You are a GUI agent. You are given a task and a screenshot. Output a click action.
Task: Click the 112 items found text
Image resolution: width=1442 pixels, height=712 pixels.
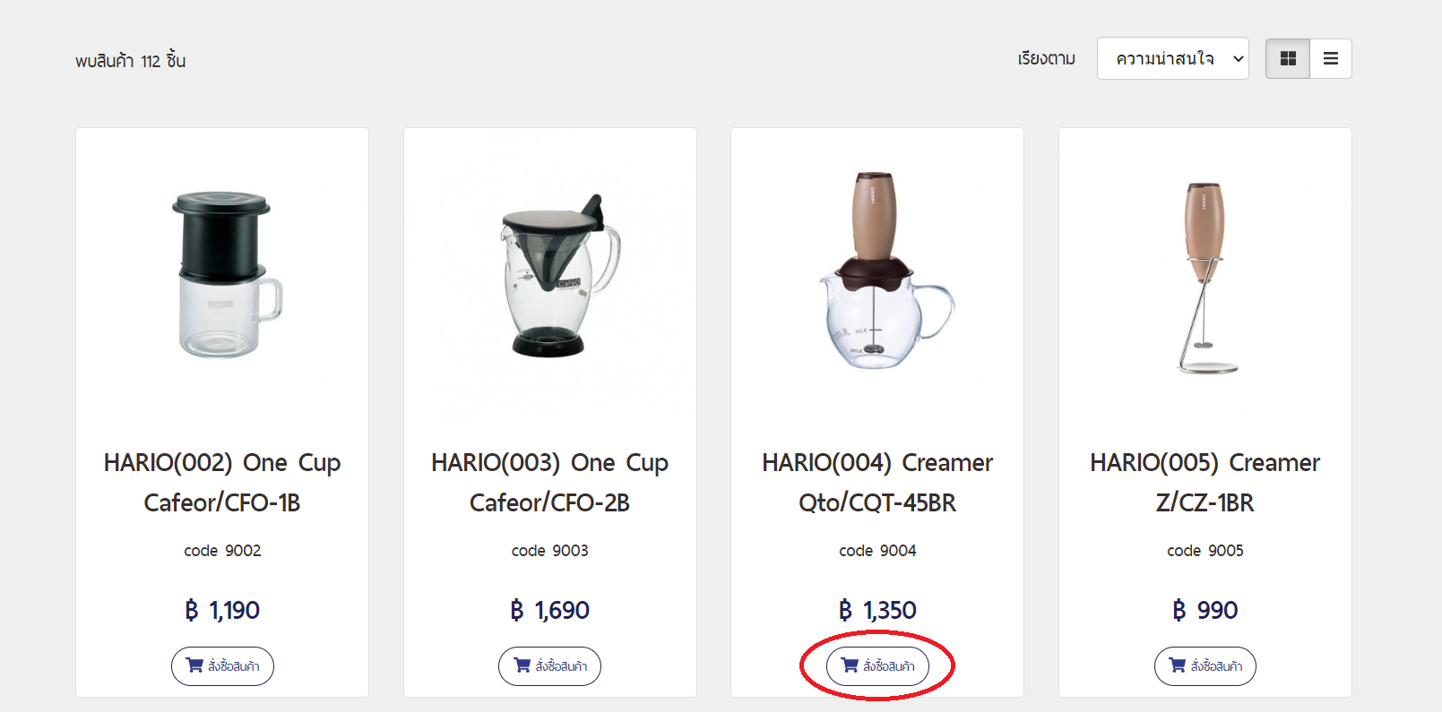[131, 61]
